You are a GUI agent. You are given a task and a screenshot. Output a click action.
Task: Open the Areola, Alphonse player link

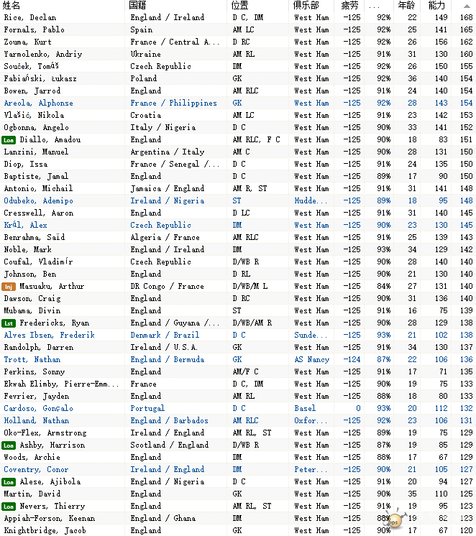(38, 103)
